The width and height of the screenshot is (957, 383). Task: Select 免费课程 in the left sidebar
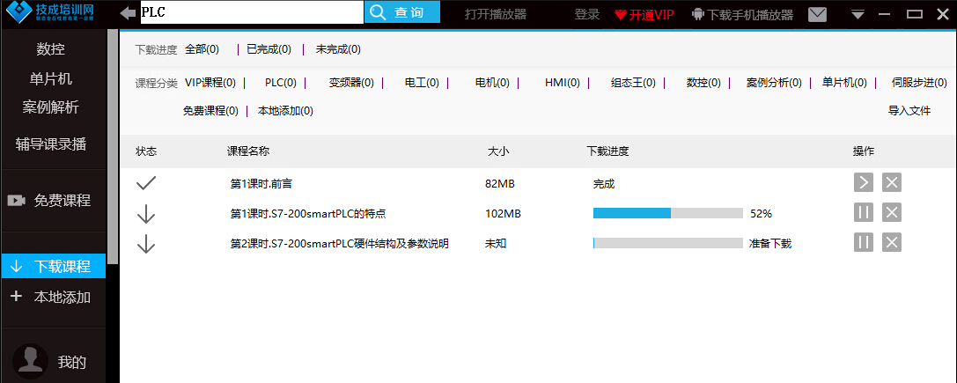pyautogui.click(x=53, y=200)
